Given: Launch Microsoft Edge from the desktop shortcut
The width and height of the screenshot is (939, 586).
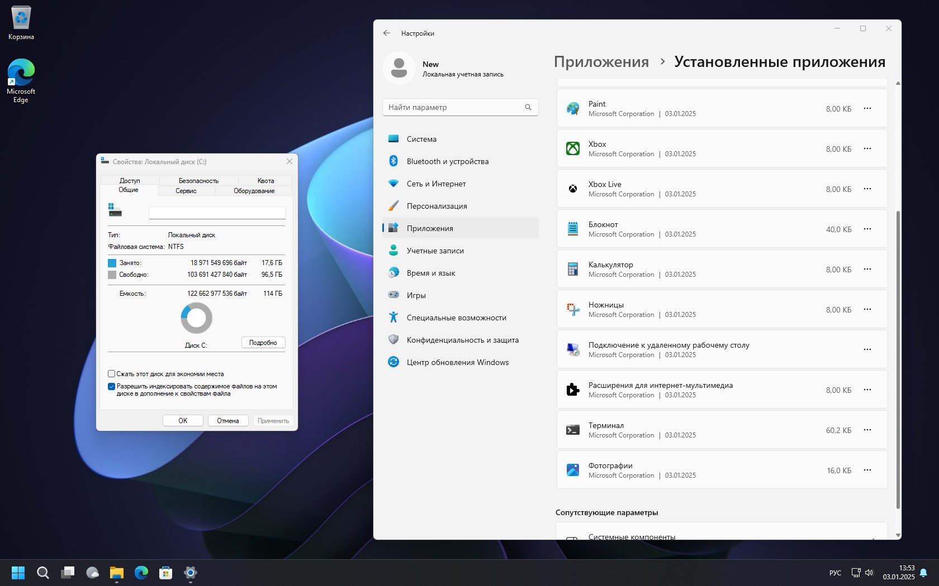Looking at the screenshot, I should point(21,81).
